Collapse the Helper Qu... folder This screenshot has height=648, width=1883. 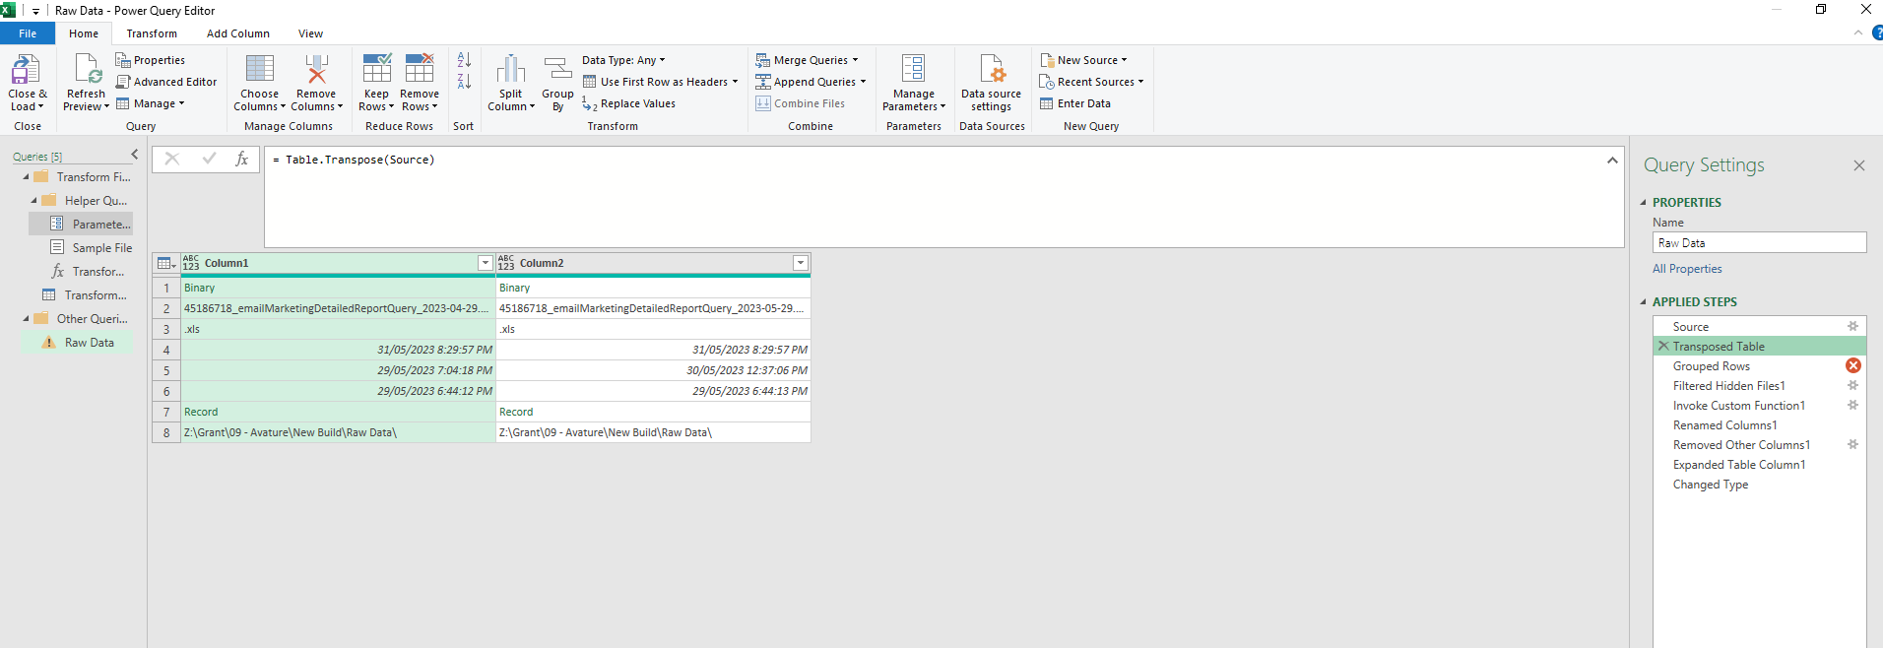point(33,201)
